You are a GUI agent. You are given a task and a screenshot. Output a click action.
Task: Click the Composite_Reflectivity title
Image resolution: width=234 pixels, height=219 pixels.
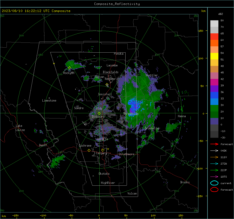(117, 4)
